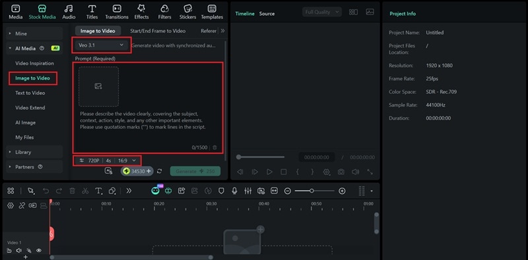Open the Stickers tab
The height and width of the screenshot is (260, 528).
(x=187, y=12)
